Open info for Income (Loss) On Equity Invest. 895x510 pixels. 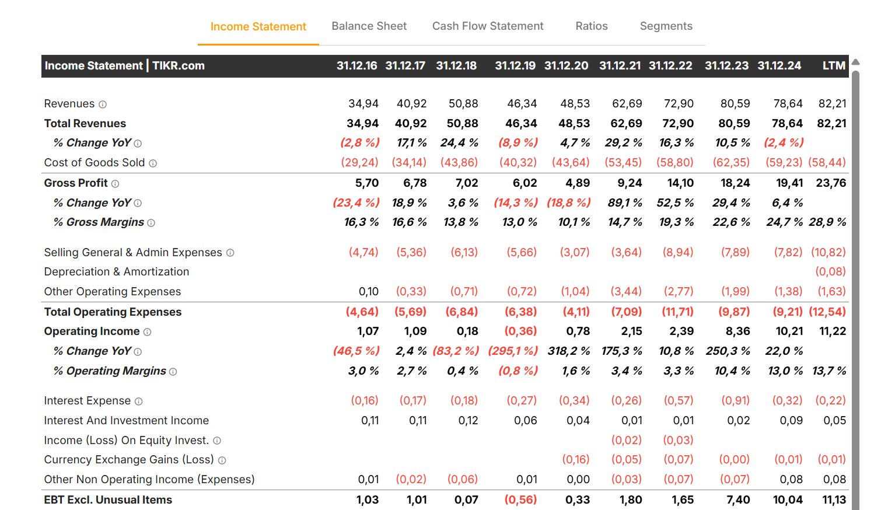point(216,441)
